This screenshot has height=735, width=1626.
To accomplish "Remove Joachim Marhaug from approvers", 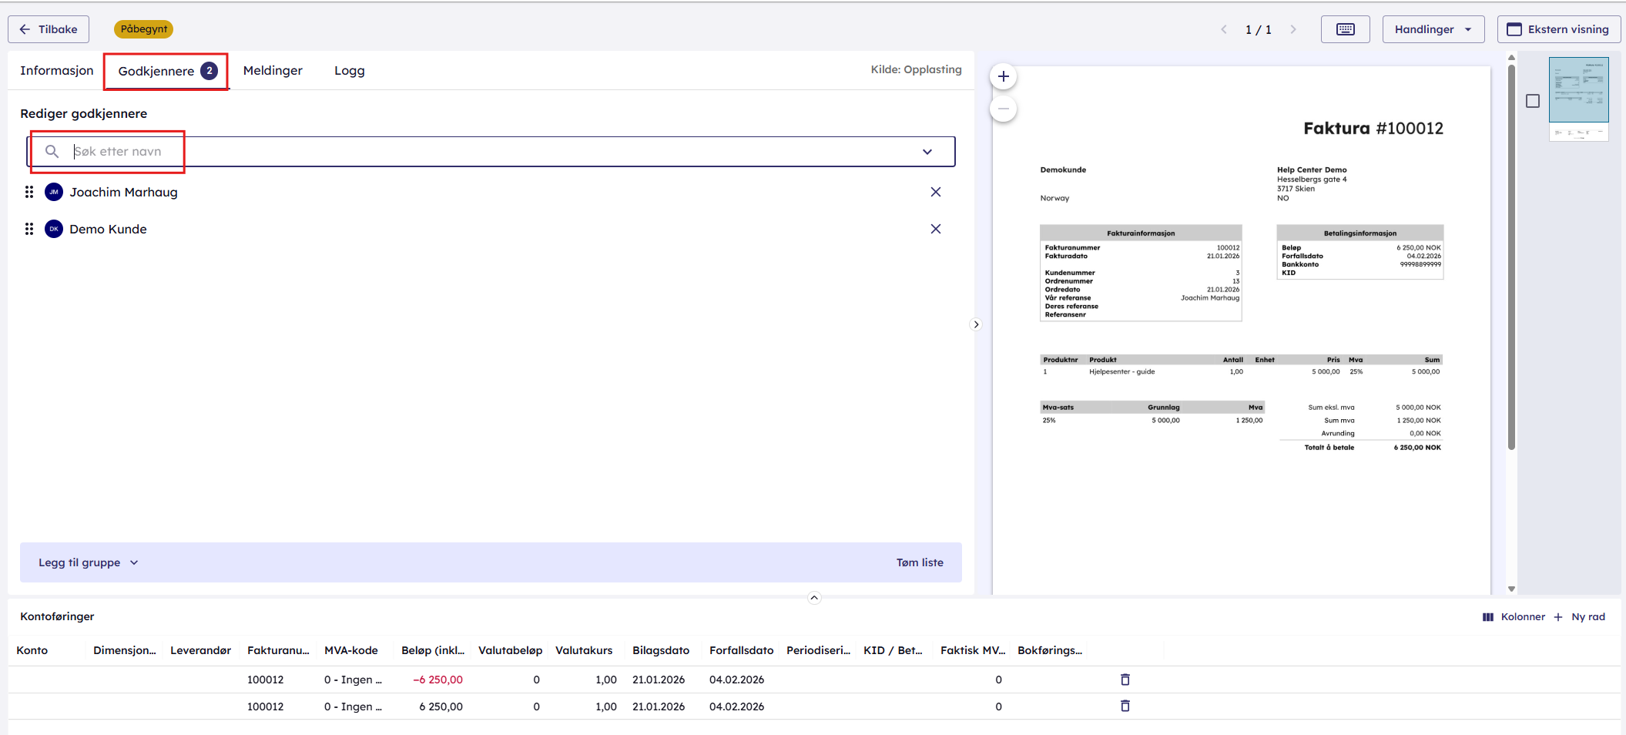I will [x=935, y=192].
